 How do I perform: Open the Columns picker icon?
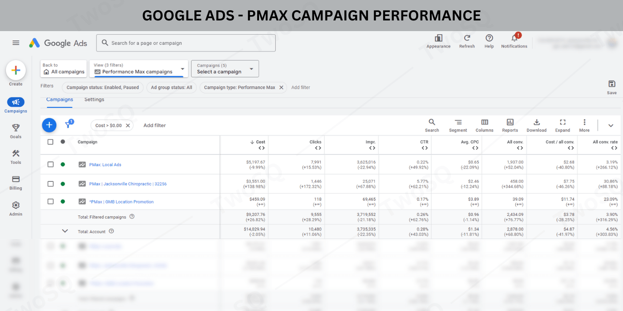point(484,122)
